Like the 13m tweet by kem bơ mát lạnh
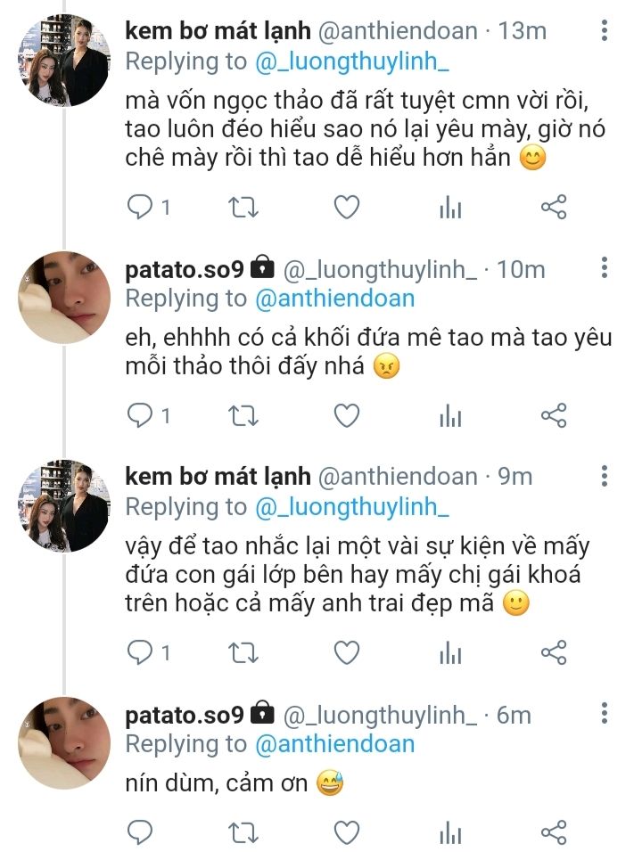Viewport: 642px width, 852px height. point(346,207)
